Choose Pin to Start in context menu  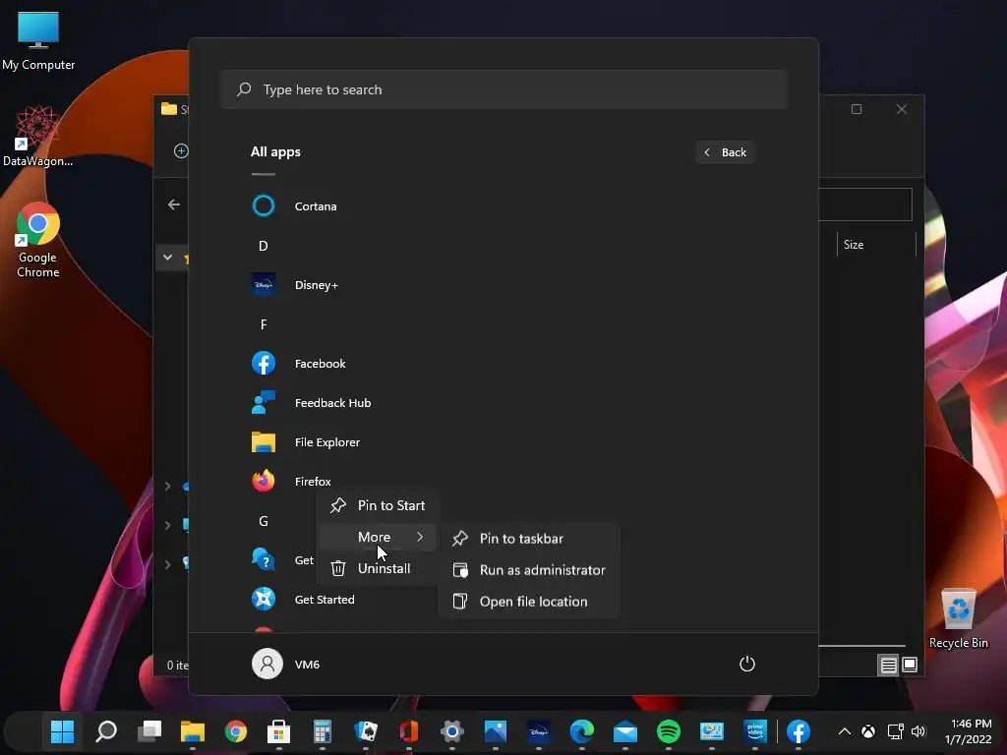[x=377, y=505]
